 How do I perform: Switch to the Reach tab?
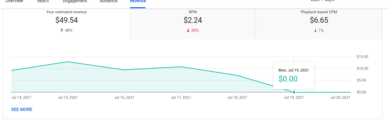(x=43, y=1)
